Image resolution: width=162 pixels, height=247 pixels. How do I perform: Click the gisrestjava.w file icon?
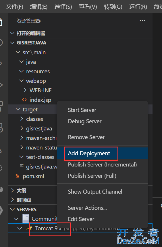pos(22,166)
